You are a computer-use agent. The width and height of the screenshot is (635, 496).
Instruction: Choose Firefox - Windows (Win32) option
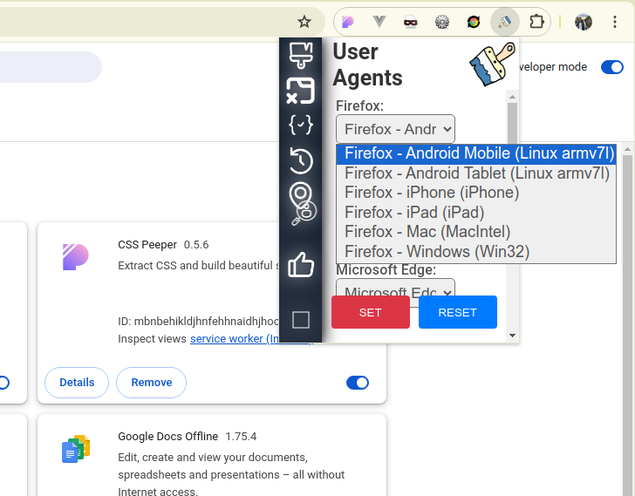(x=436, y=252)
